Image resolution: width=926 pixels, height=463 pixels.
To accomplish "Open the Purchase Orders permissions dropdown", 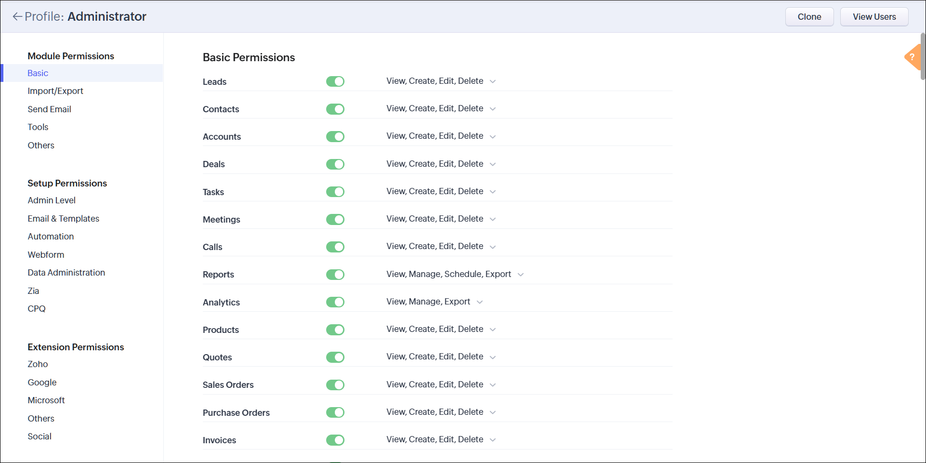I will point(493,412).
